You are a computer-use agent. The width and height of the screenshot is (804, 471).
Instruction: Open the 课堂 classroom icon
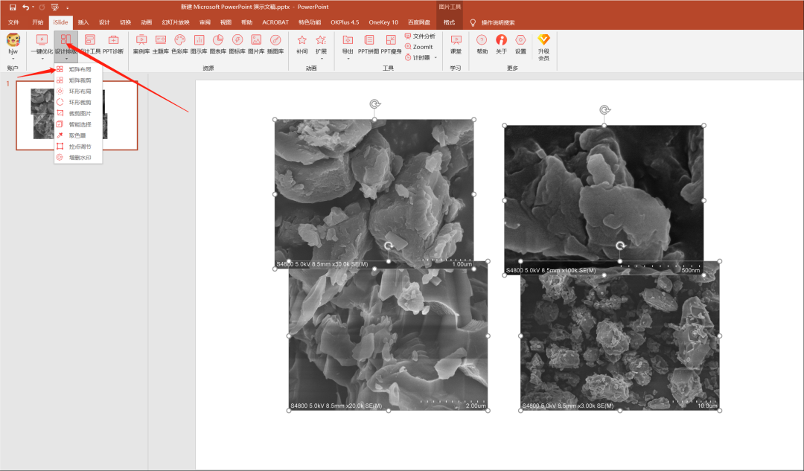456,39
